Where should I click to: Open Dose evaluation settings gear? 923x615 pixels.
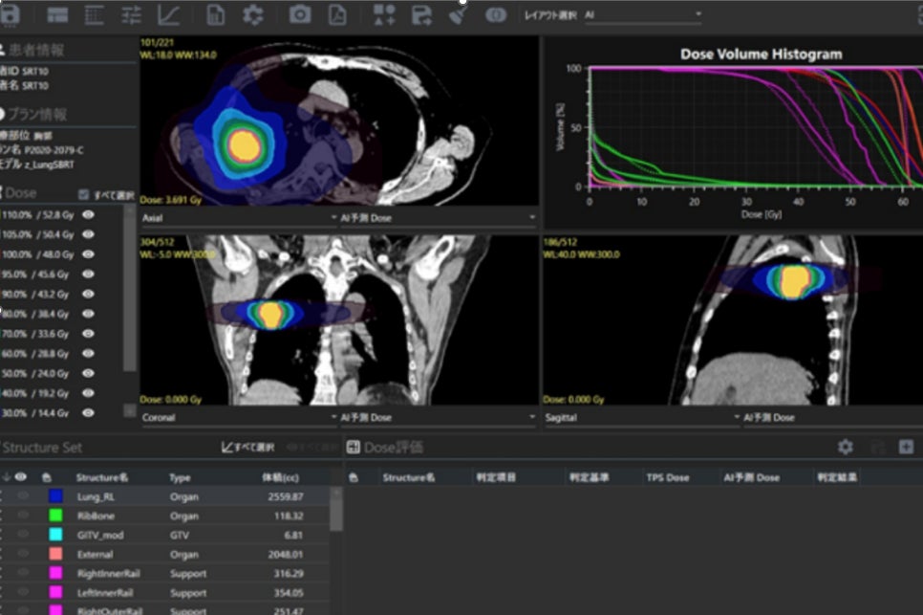(x=845, y=447)
